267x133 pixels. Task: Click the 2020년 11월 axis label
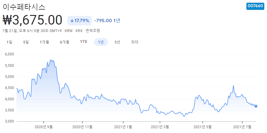click(83, 127)
